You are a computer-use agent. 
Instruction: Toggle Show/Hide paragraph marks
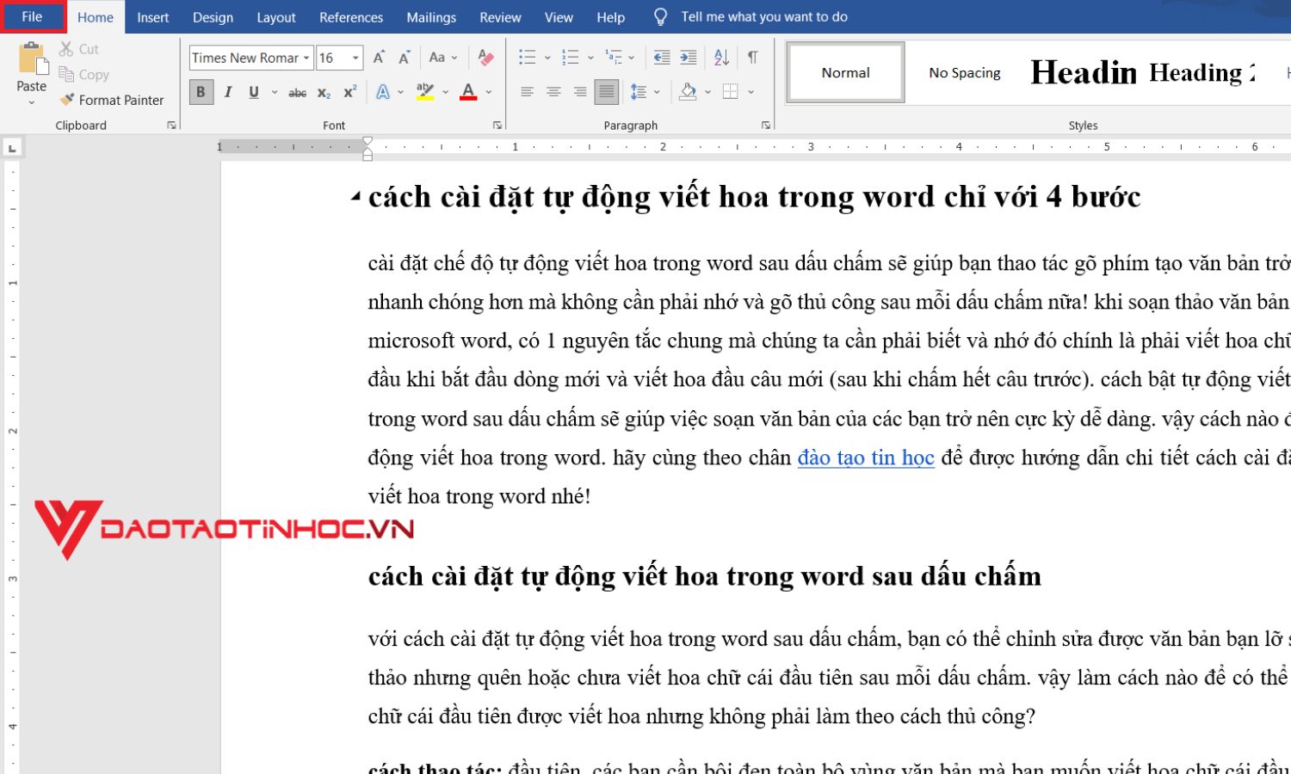point(753,58)
